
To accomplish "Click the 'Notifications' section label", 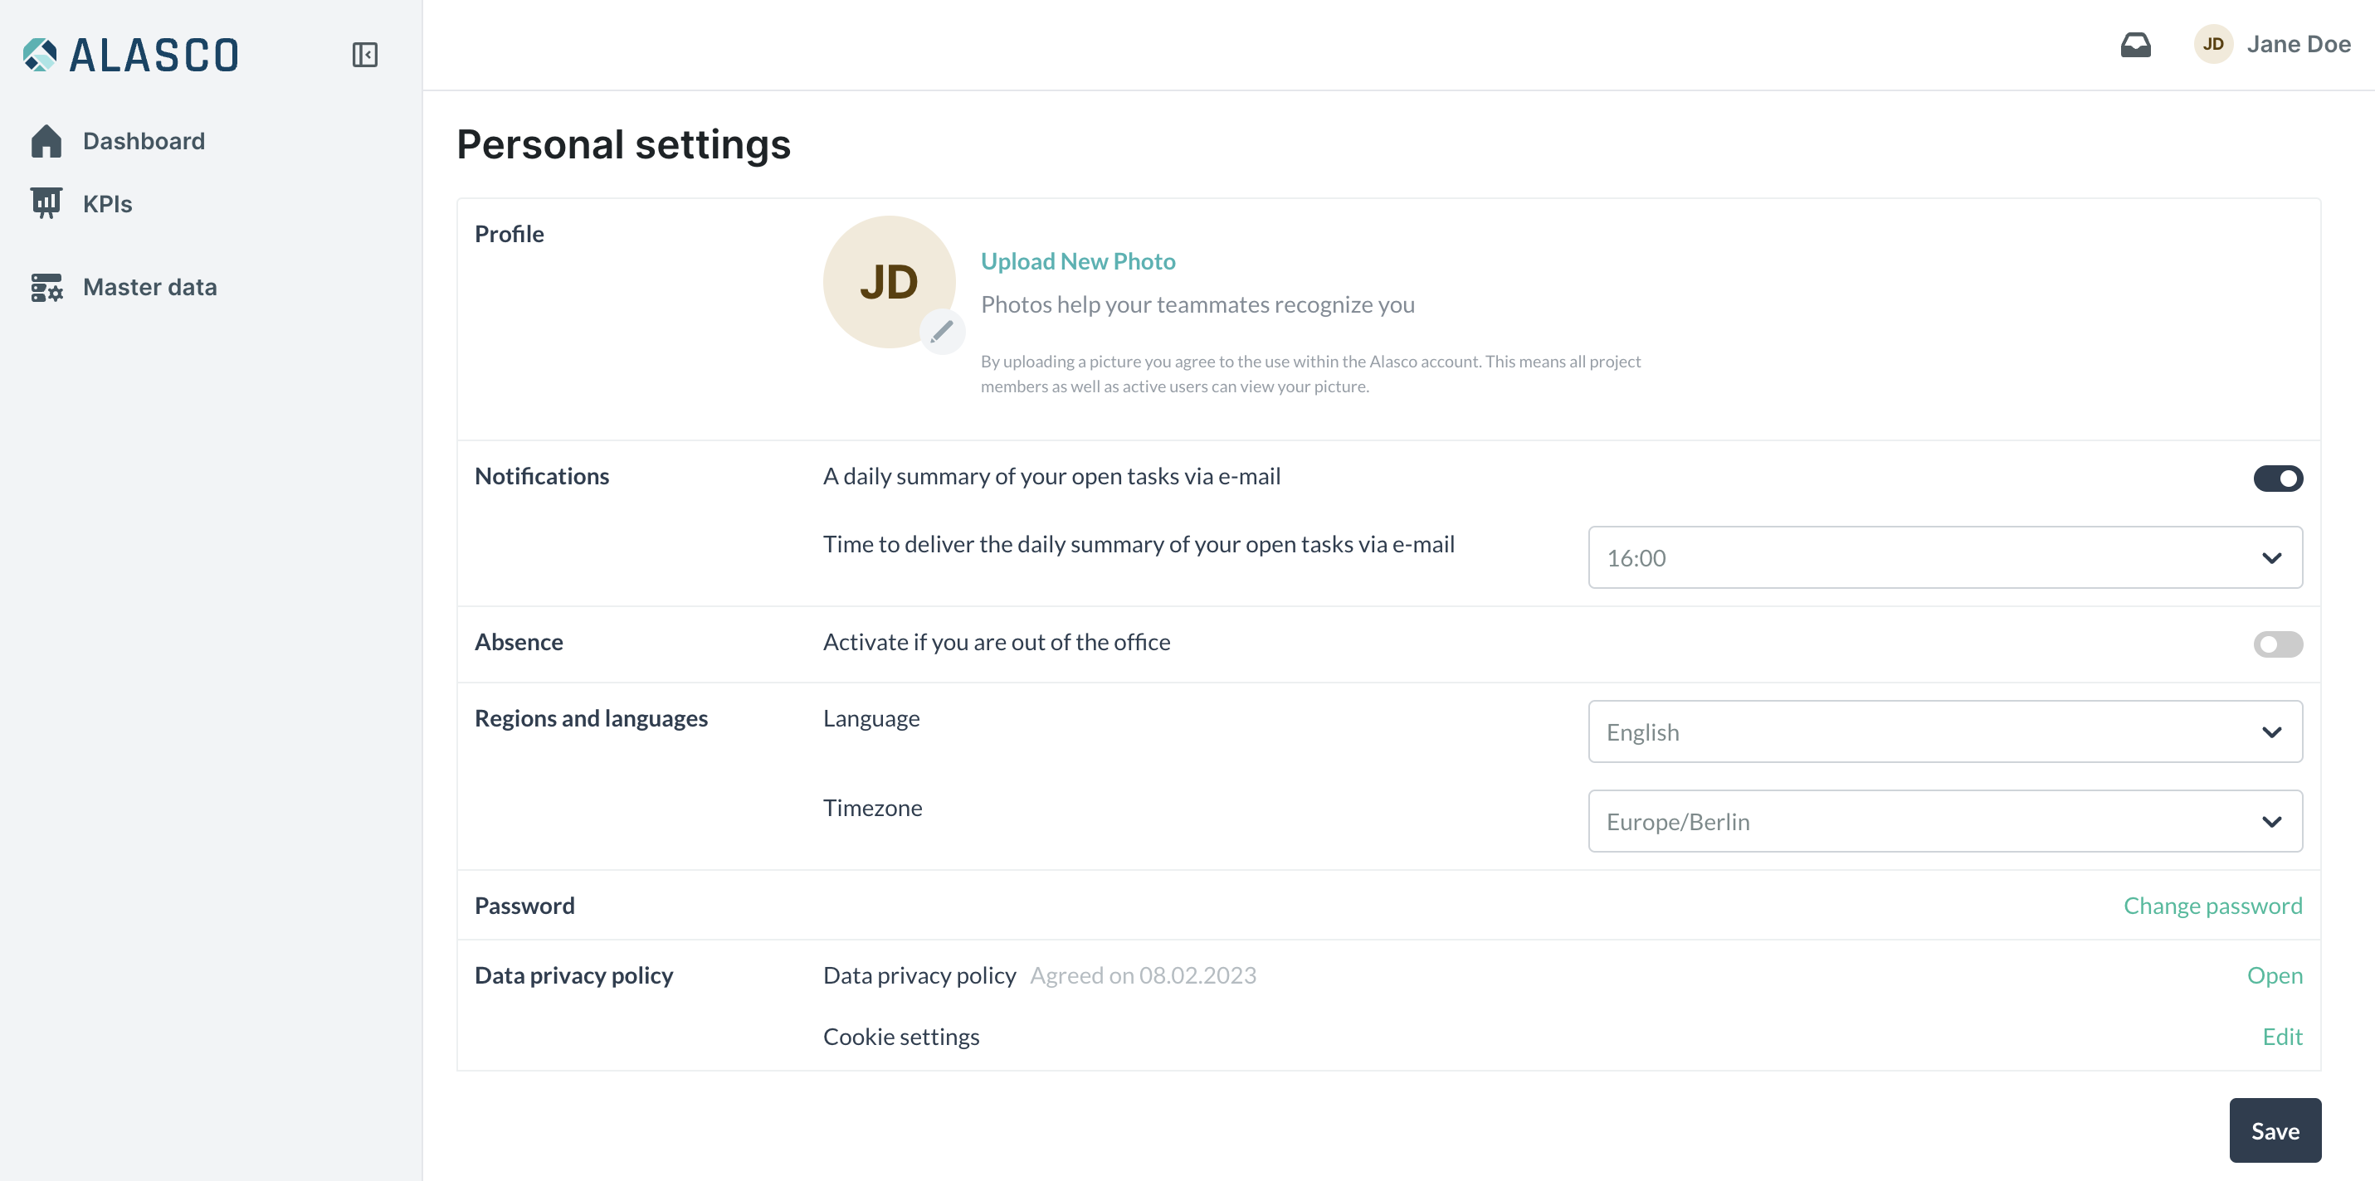I will [x=542, y=476].
